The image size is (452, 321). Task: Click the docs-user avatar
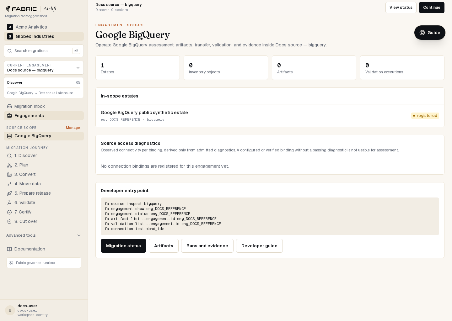point(10,310)
